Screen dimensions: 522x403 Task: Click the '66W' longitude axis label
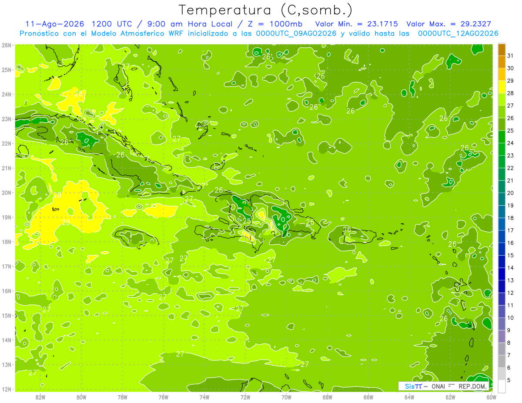click(368, 396)
